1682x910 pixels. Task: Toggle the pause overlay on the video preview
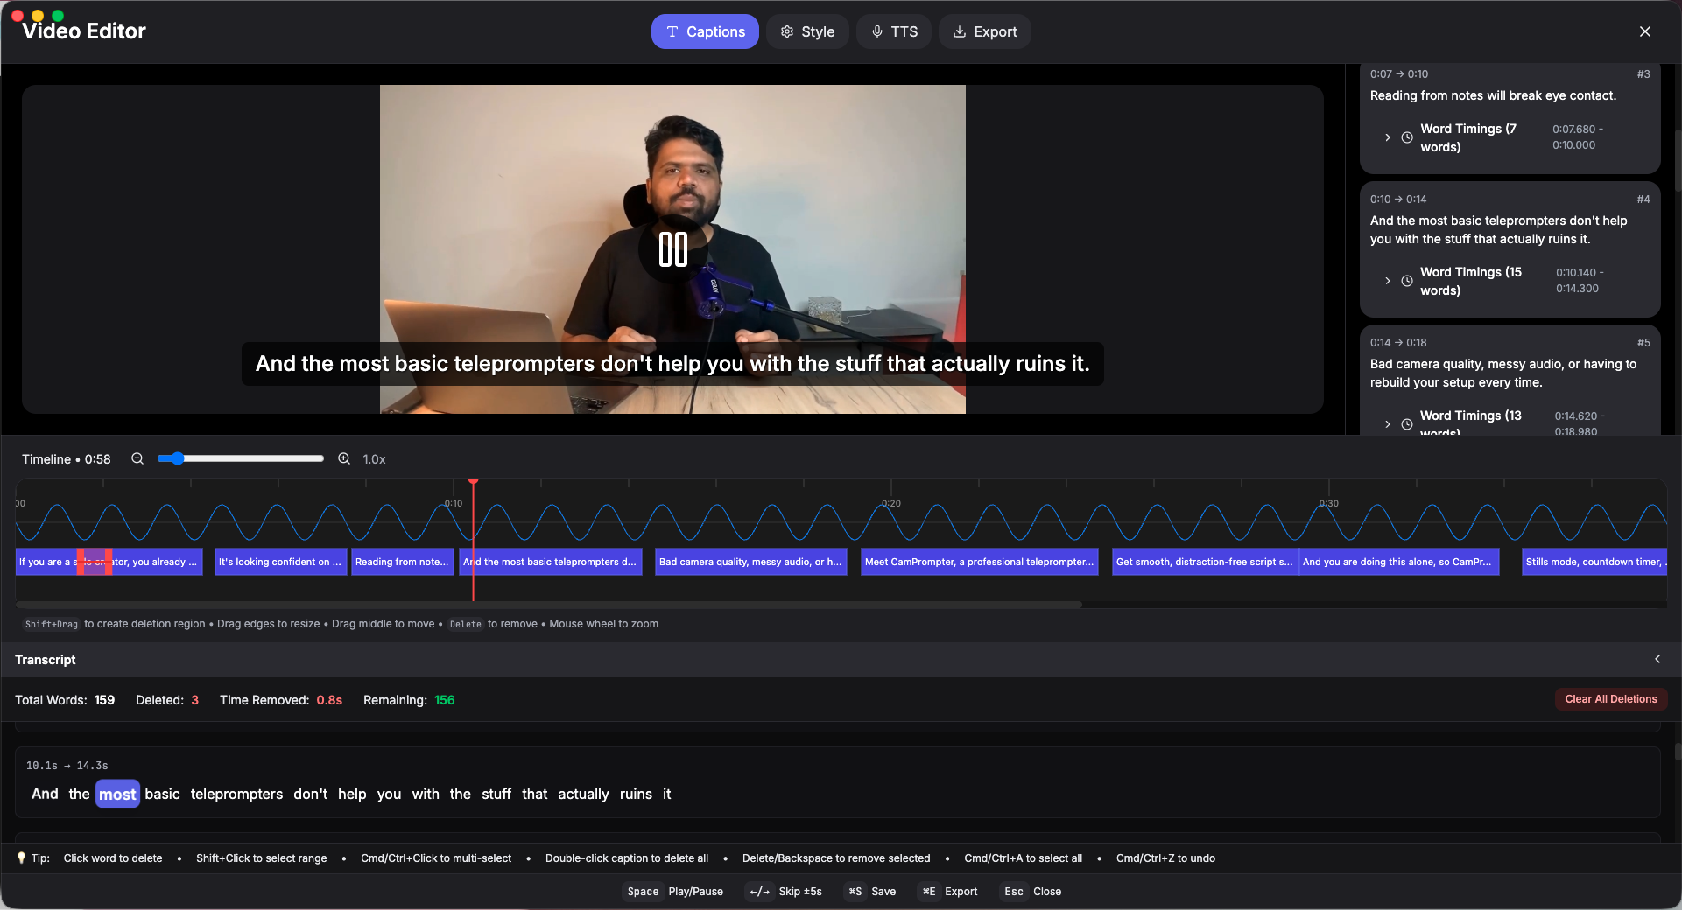(x=672, y=250)
